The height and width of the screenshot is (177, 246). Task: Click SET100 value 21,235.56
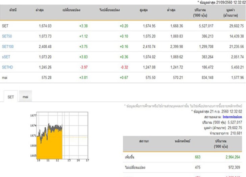pyautogui.click(x=237, y=47)
